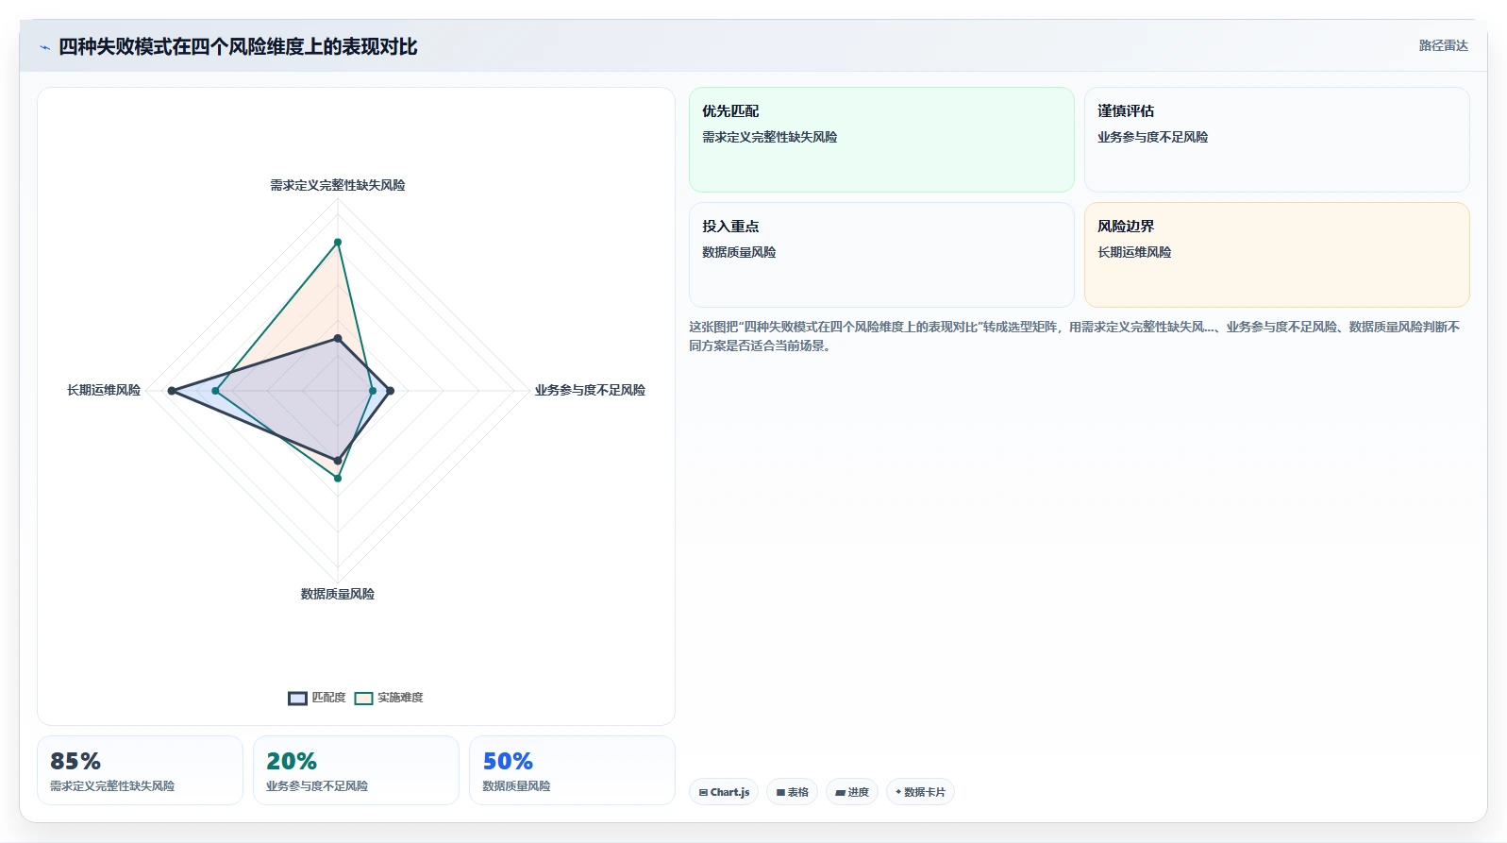The height and width of the screenshot is (843, 1507).
Task: Click the 匹配度 data point on the 业务参与度不足风险 axis
Action: (x=391, y=391)
